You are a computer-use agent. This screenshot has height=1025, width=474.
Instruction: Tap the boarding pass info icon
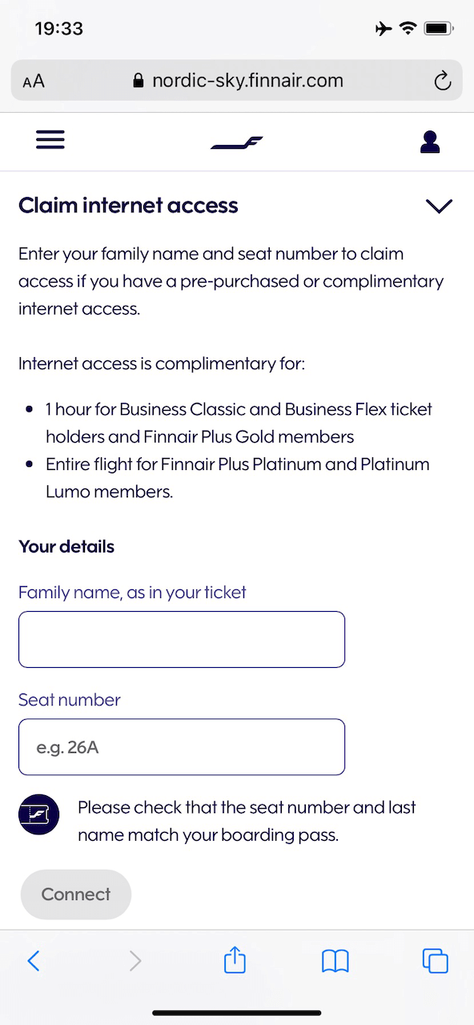click(38, 814)
